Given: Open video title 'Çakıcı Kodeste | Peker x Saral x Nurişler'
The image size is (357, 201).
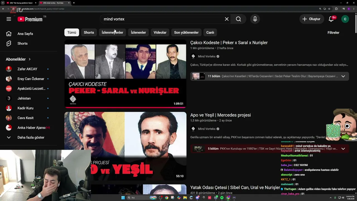Looking at the screenshot, I should pos(229,43).
